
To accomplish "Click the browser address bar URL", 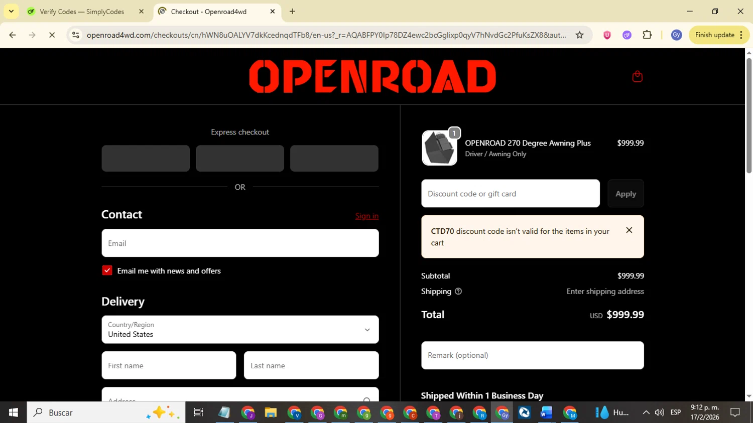I will 326,35.
